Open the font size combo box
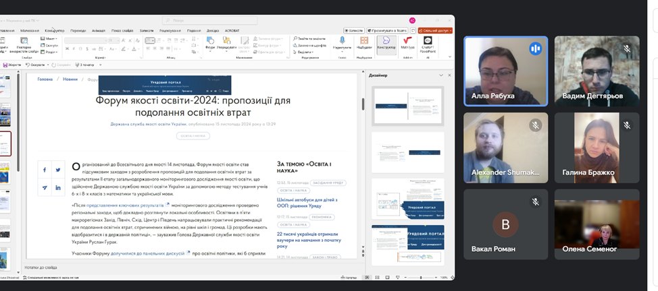This screenshot has width=658, height=291. coord(114,40)
